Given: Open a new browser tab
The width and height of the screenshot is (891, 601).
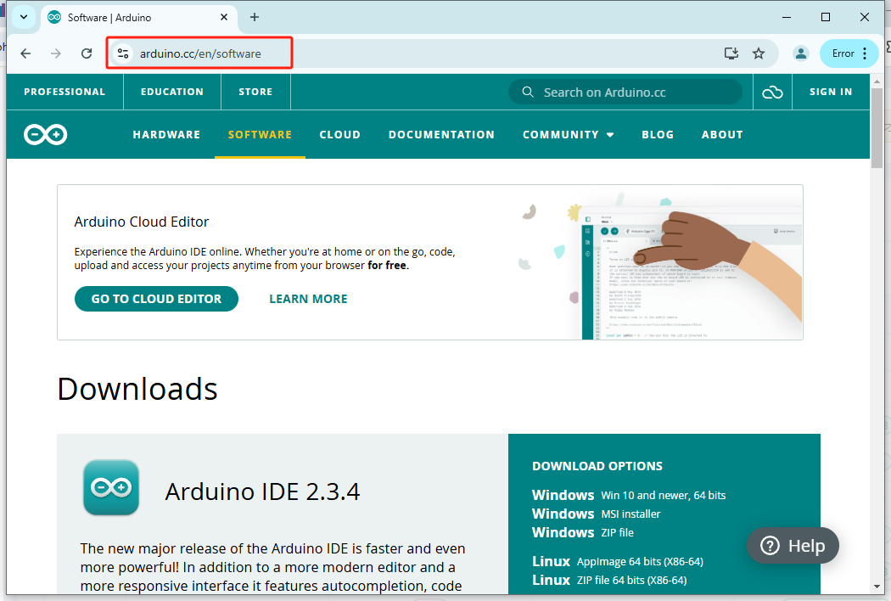Looking at the screenshot, I should (255, 17).
